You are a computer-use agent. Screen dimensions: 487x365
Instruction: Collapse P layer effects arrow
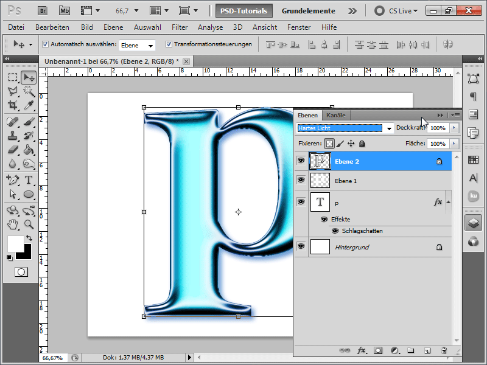click(448, 202)
